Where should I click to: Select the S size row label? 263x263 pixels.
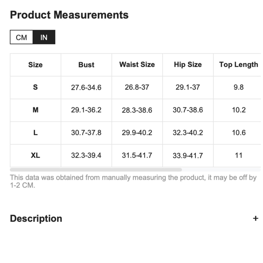point(36,87)
